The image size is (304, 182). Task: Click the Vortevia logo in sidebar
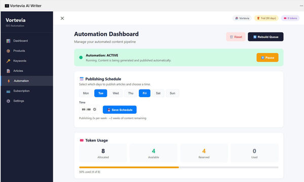click(x=16, y=20)
